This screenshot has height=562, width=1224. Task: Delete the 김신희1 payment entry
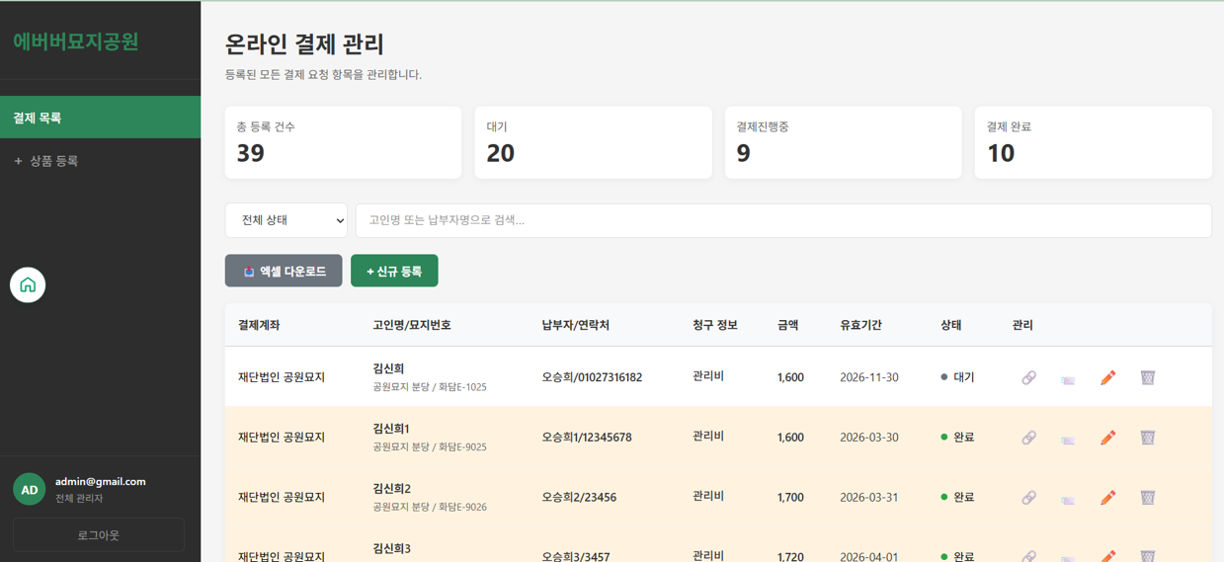1147,438
